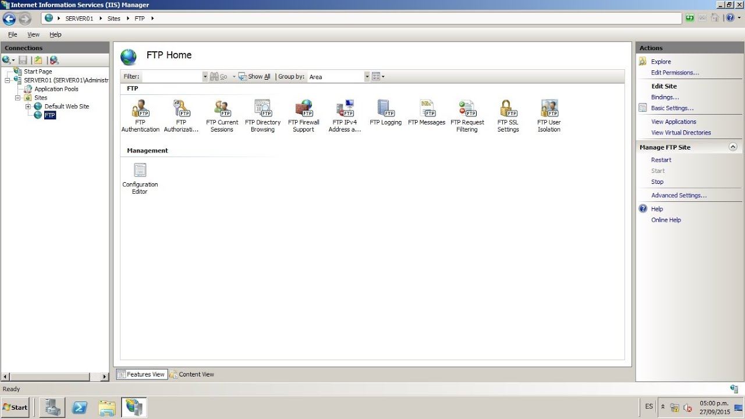This screenshot has height=419, width=745.
Task: Open the View menu
Action: tap(33, 34)
